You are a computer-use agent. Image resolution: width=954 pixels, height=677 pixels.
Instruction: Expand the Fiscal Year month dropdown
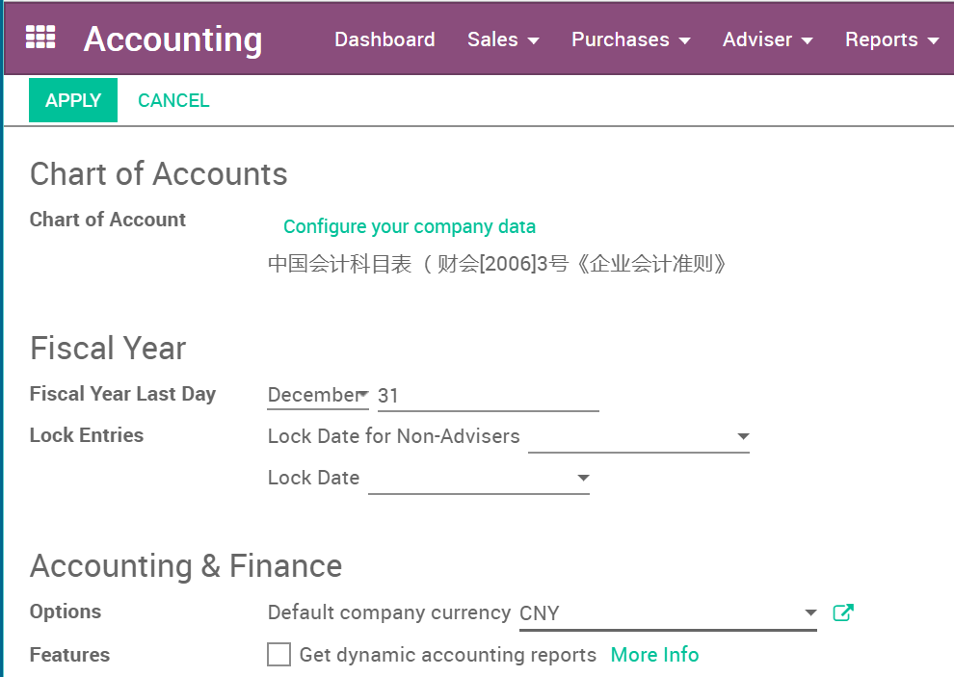point(318,395)
